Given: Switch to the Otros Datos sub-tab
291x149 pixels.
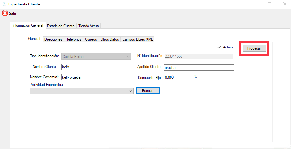Looking at the screenshot, I should coord(109,39).
